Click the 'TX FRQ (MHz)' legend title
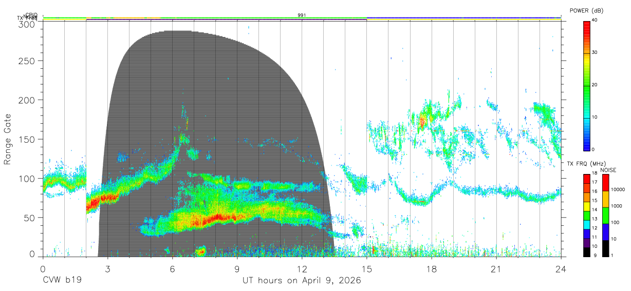 click(x=586, y=164)
